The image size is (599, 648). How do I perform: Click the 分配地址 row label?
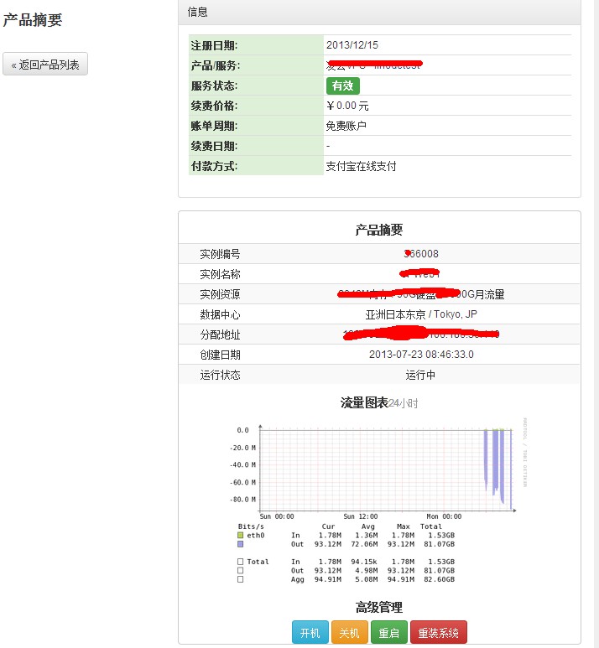(220, 334)
